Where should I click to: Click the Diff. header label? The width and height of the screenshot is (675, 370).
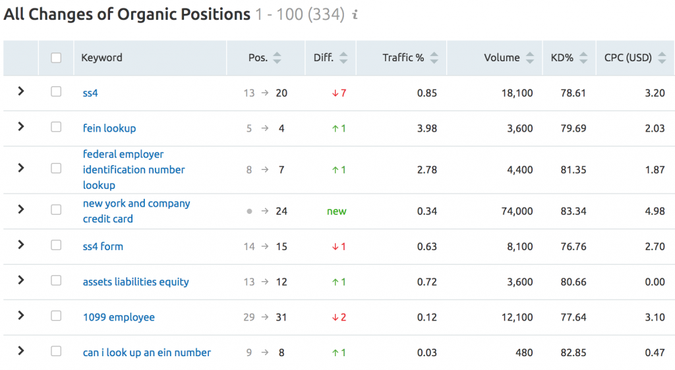click(324, 57)
